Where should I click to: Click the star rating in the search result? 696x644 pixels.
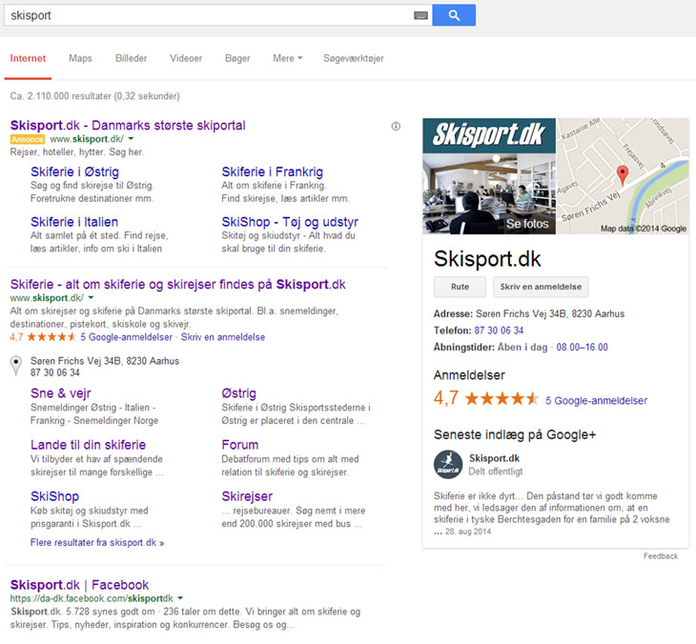51,337
